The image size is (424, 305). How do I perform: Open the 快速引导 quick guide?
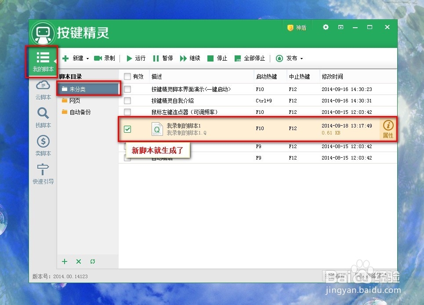(42, 174)
